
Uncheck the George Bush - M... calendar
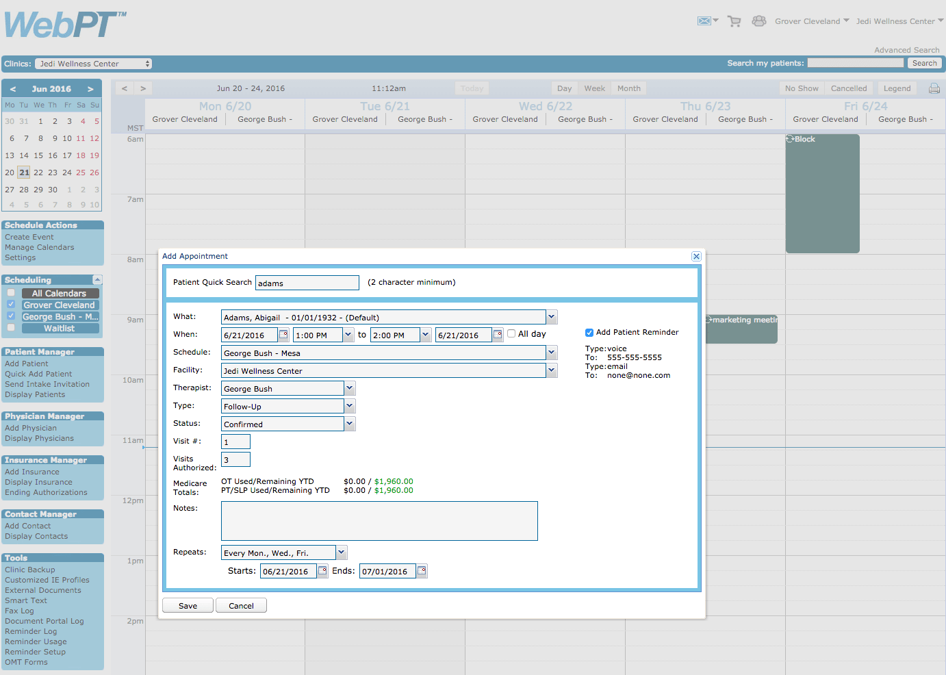click(11, 316)
